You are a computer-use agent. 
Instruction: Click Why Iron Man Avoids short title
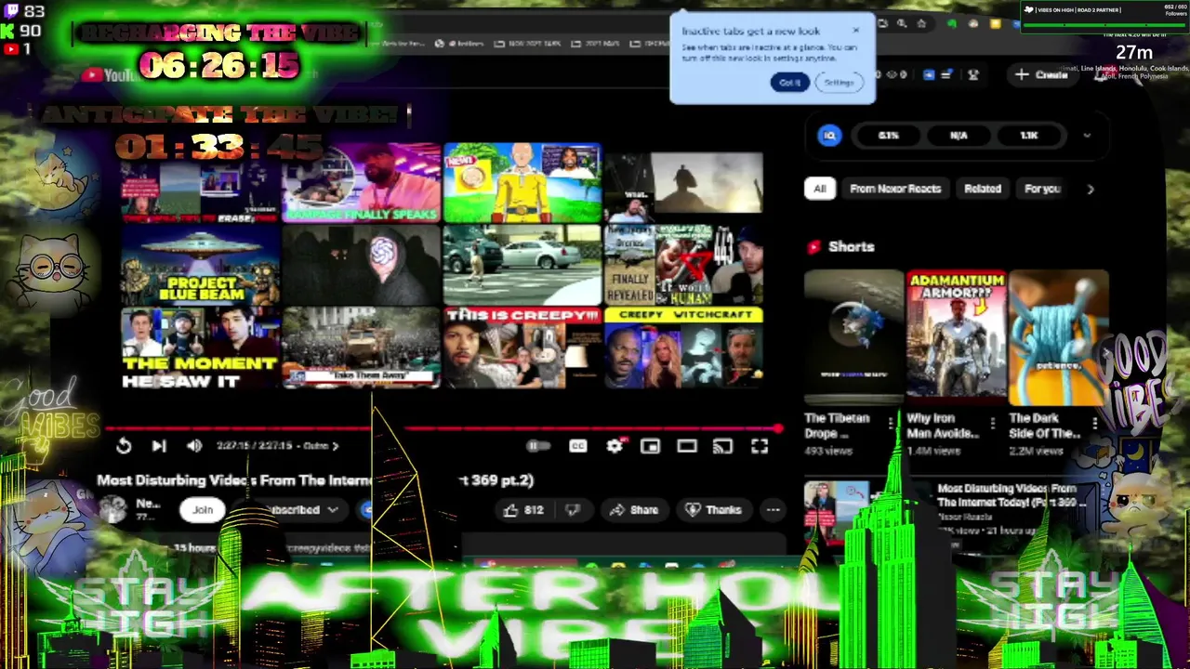(x=944, y=426)
